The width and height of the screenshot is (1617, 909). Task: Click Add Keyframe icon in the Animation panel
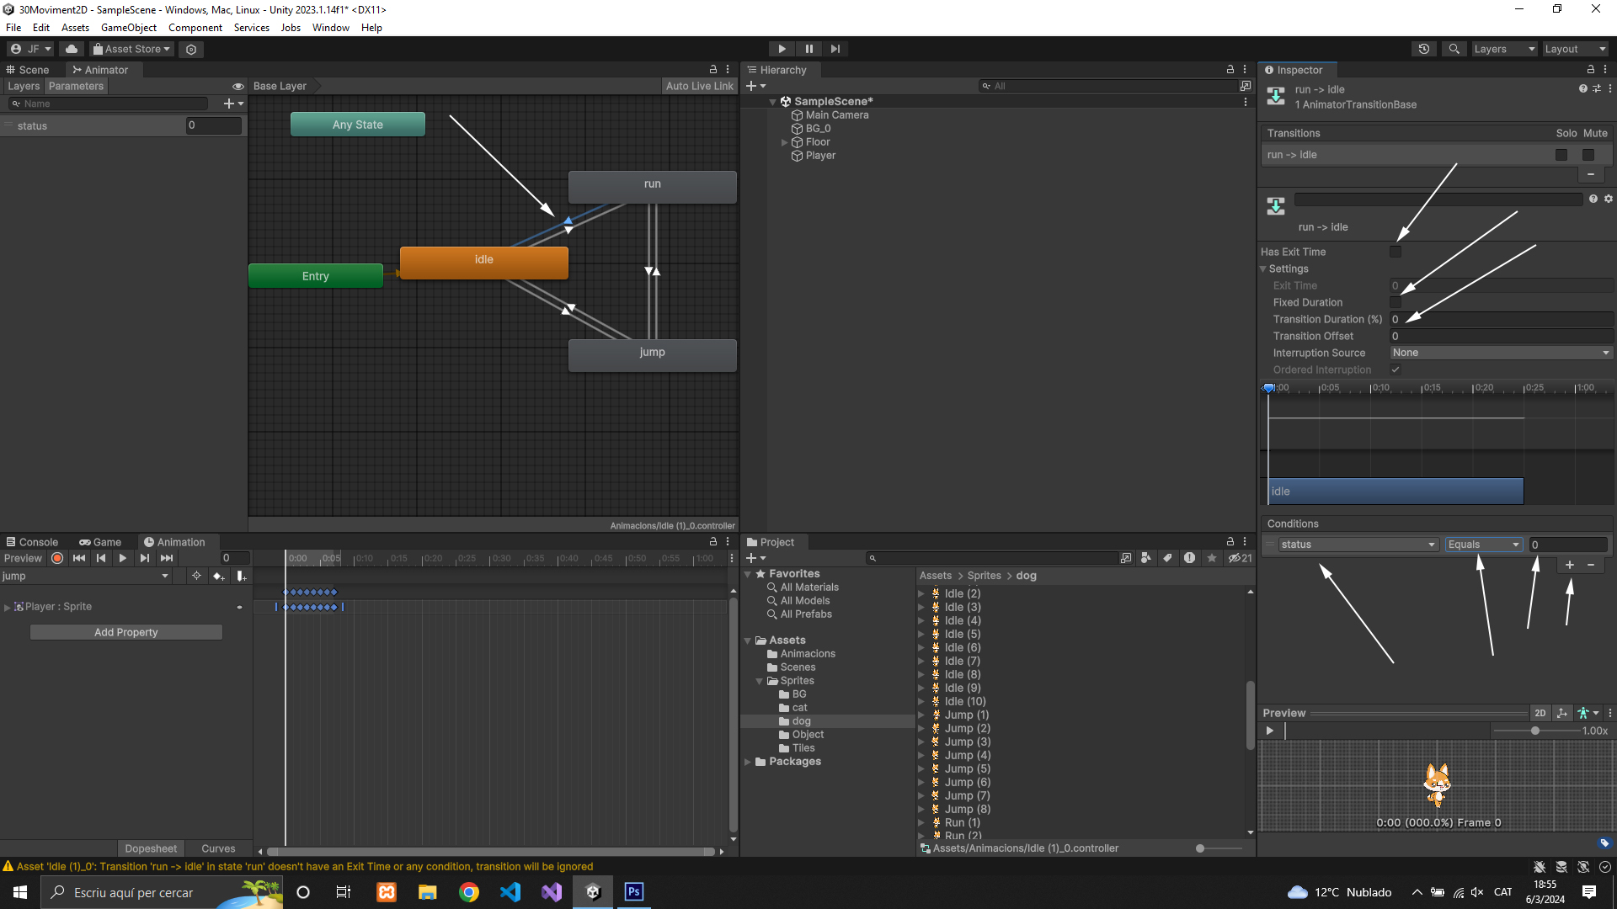219,576
